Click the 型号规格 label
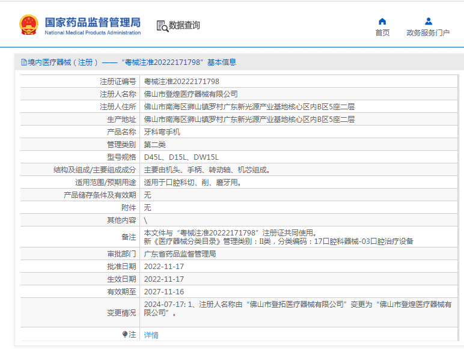Viewport: 464px width, 349px height. point(121,157)
